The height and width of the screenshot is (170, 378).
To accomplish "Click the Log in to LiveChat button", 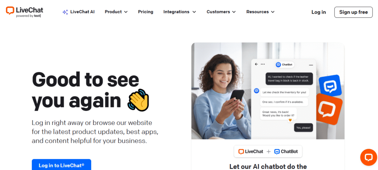I will [x=62, y=165].
